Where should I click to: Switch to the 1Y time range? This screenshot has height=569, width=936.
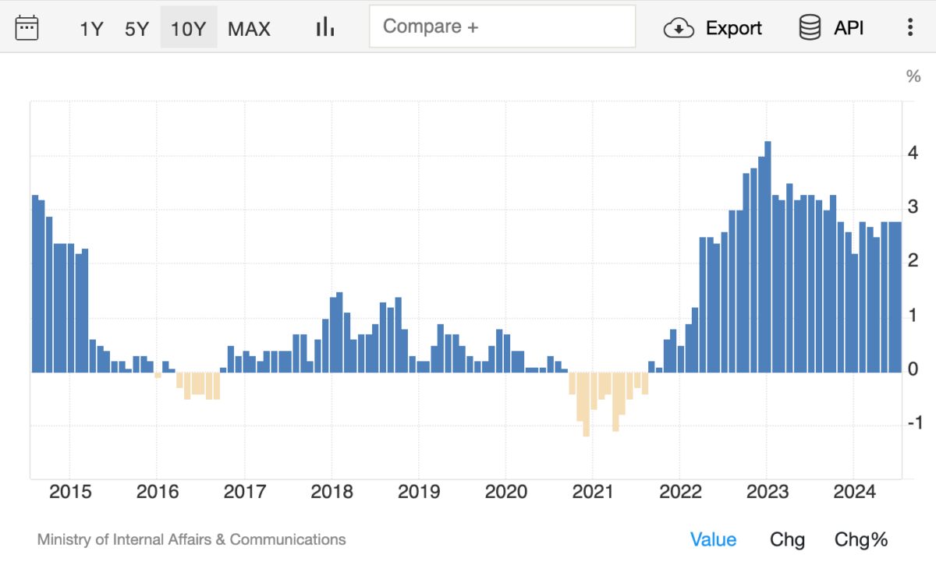point(90,28)
